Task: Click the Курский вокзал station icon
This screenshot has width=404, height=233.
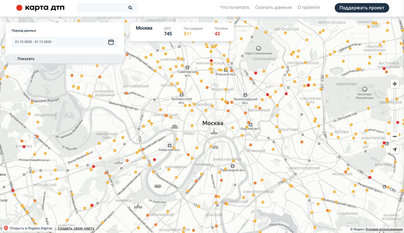Action: (x=250, y=124)
